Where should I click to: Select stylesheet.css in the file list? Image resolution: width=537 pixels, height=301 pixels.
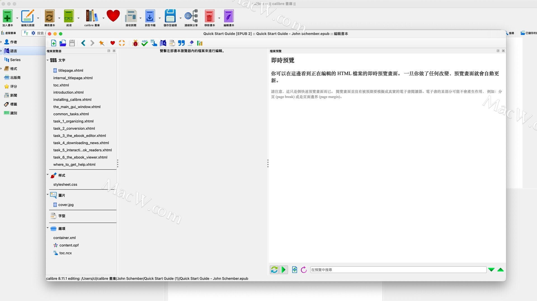click(x=65, y=184)
